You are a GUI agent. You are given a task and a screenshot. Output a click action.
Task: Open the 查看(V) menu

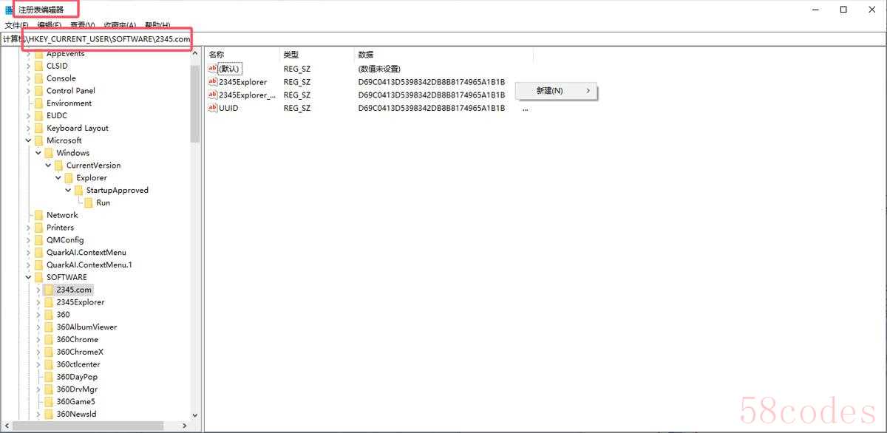(82, 25)
